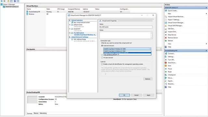Image resolution: width=208 pixels, height=117 pixels.
Task: Open Hyper-V Settings from Actions pane
Action: pyautogui.click(x=174, y=19)
